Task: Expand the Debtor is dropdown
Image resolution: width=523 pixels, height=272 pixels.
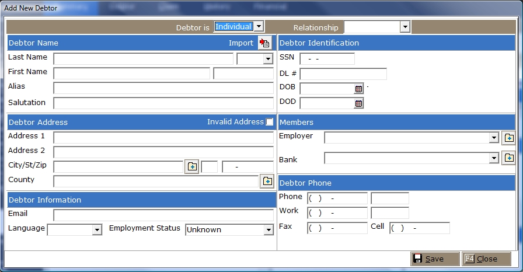Action: click(259, 27)
